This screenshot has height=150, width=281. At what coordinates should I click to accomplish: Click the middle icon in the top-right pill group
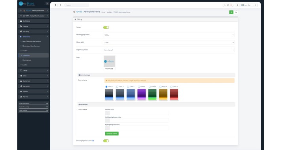pos(228,5)
